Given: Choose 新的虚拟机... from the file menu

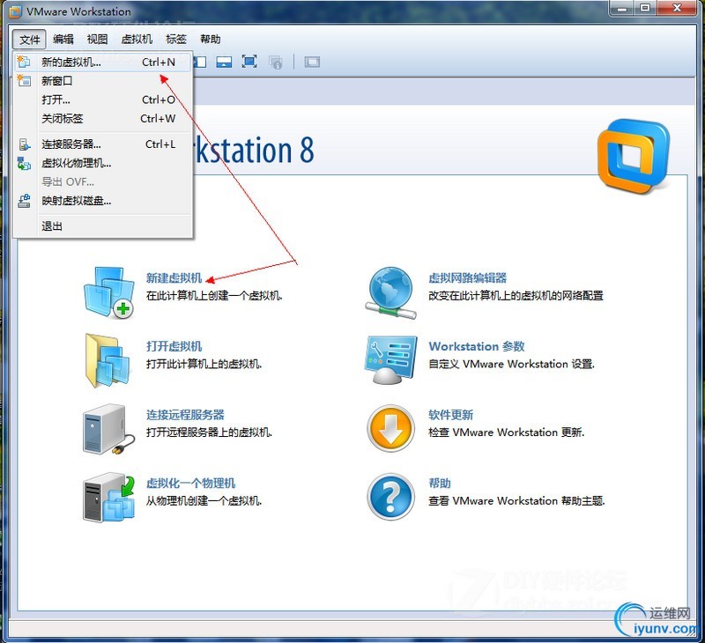Looking at the screenshot, I should click(103, 62).
